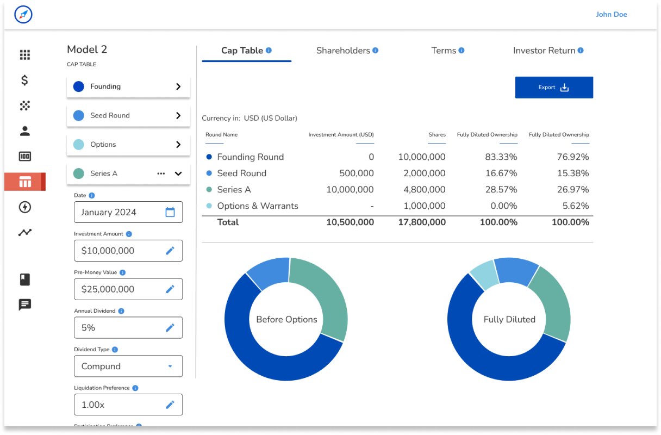The height and width of the screenshot is (435, 661).
Task: Expand the Seed Round panel
Action: pyautogui.click(x=178, y=115)
